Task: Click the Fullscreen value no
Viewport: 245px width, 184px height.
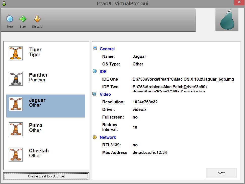Action: click(x=135, y=117)
